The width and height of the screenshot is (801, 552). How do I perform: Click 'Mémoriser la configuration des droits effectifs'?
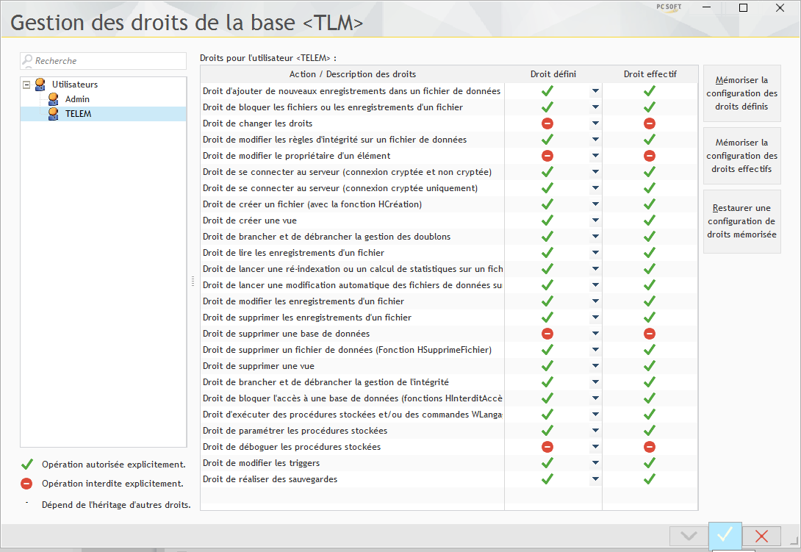click(741, 156)
